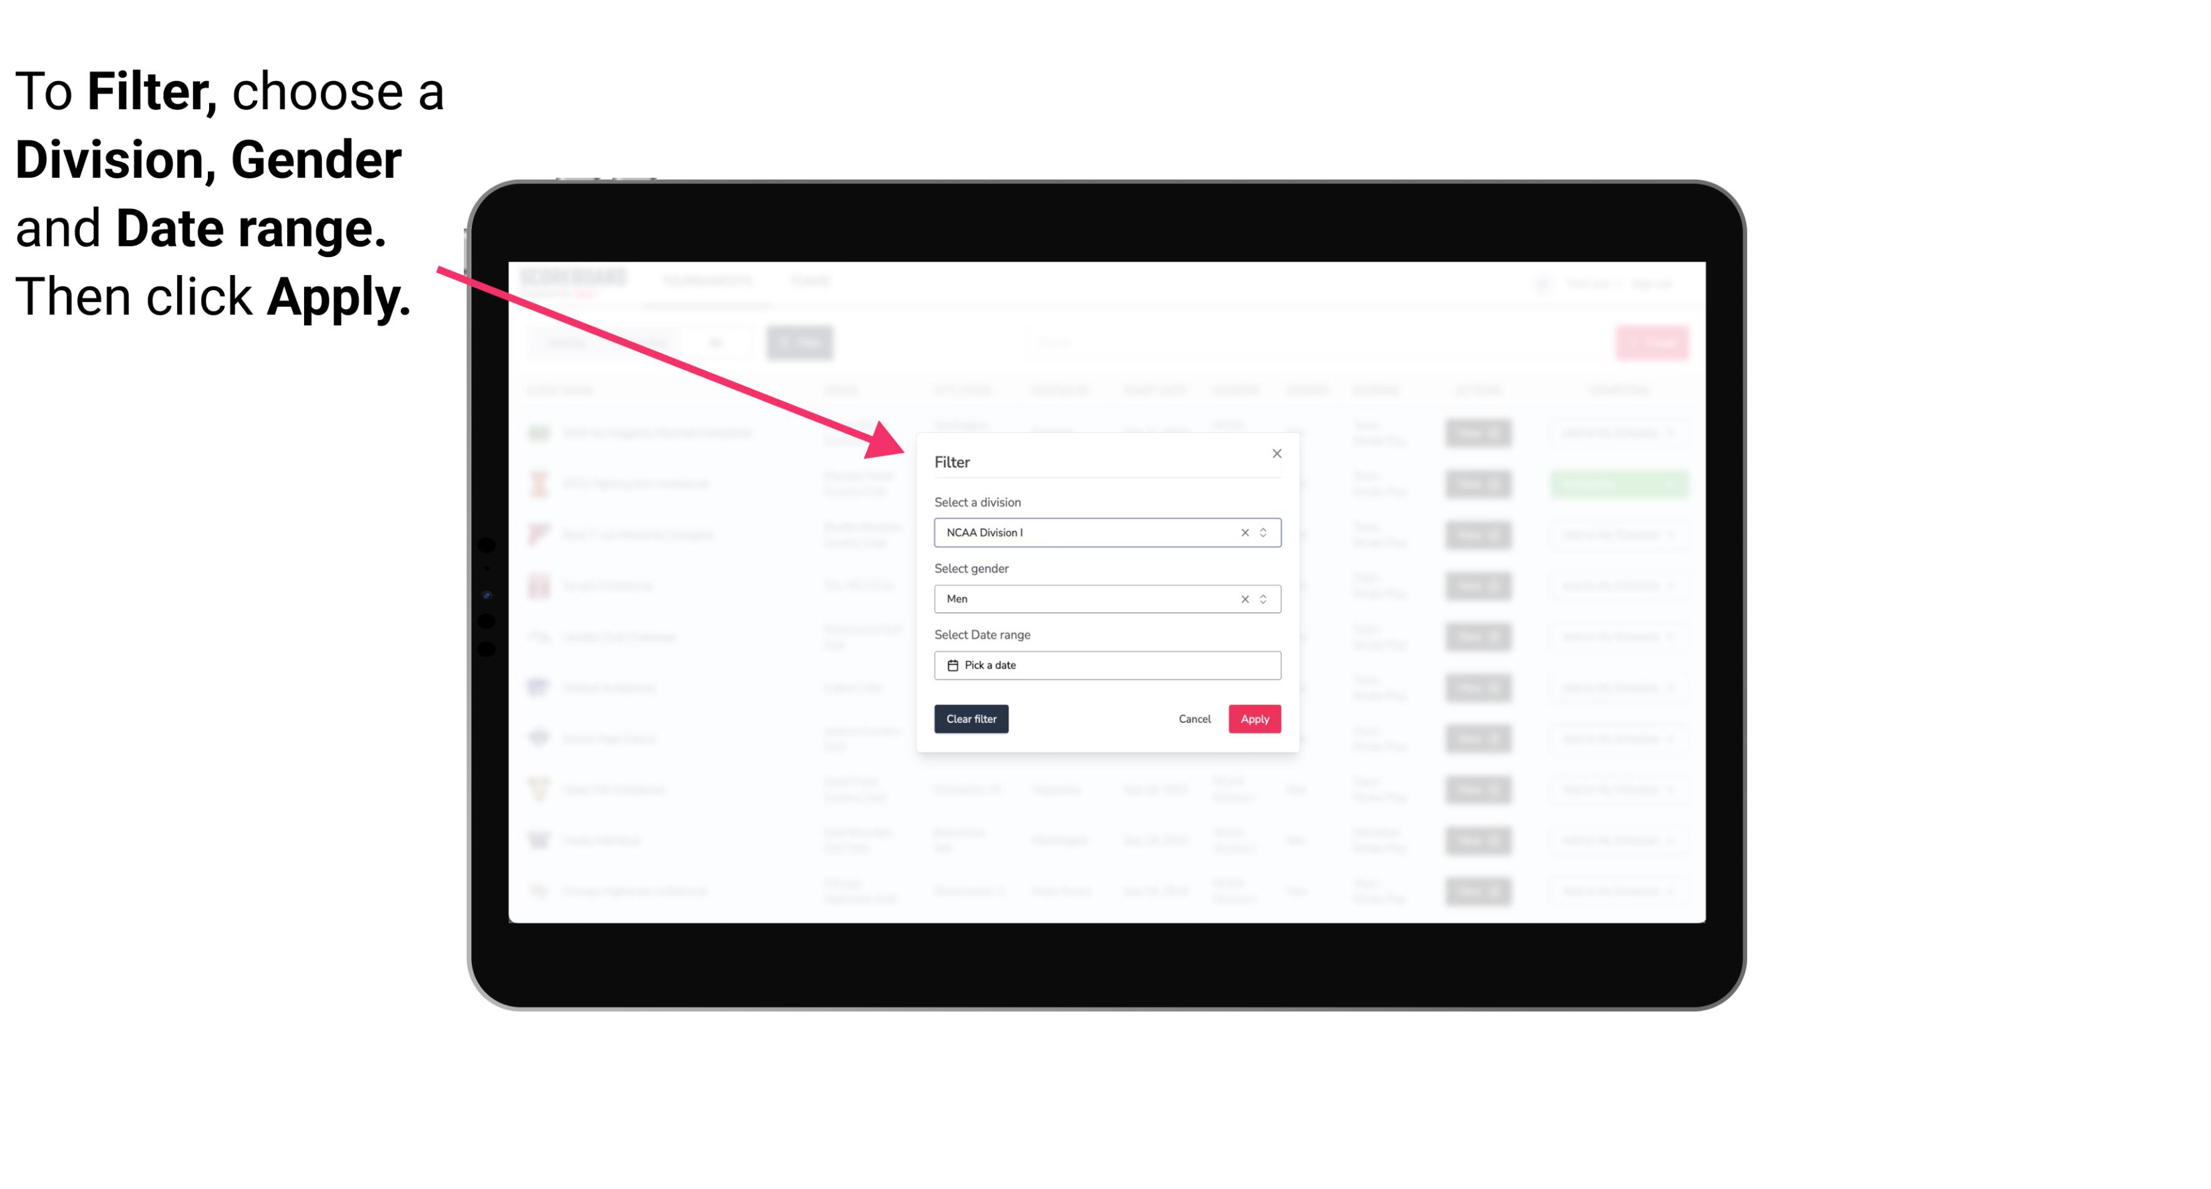This screenshot has height=1189, width=2211.
Task: Click the clear/X icon on NCAA Division I
Action: (x=1242, y=533)
